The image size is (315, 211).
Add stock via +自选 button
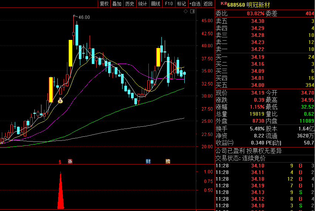click(x=195, y=4)
